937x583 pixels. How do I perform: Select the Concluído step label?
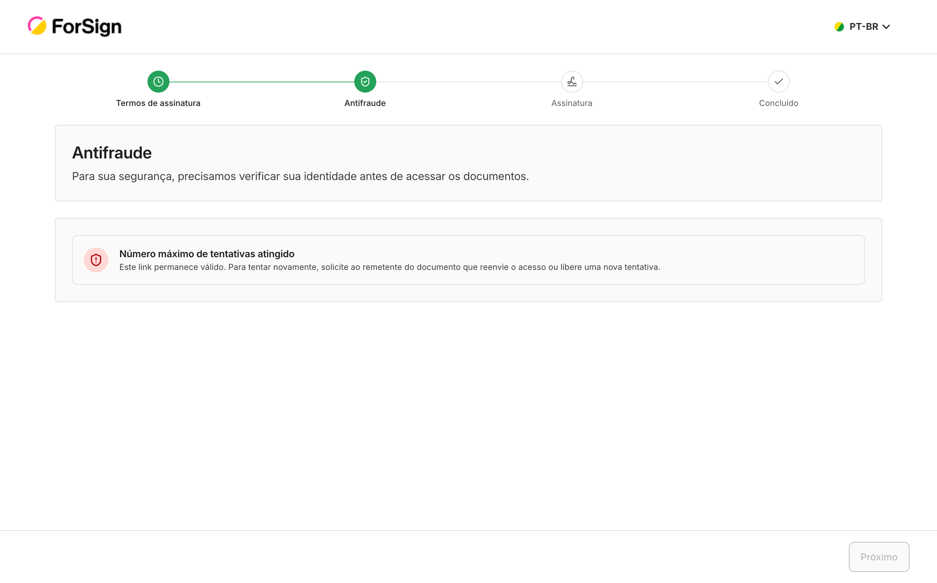pyautogui.click(x=779, y=103)
